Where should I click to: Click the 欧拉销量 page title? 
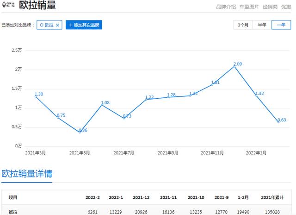[x=37, y=6]
